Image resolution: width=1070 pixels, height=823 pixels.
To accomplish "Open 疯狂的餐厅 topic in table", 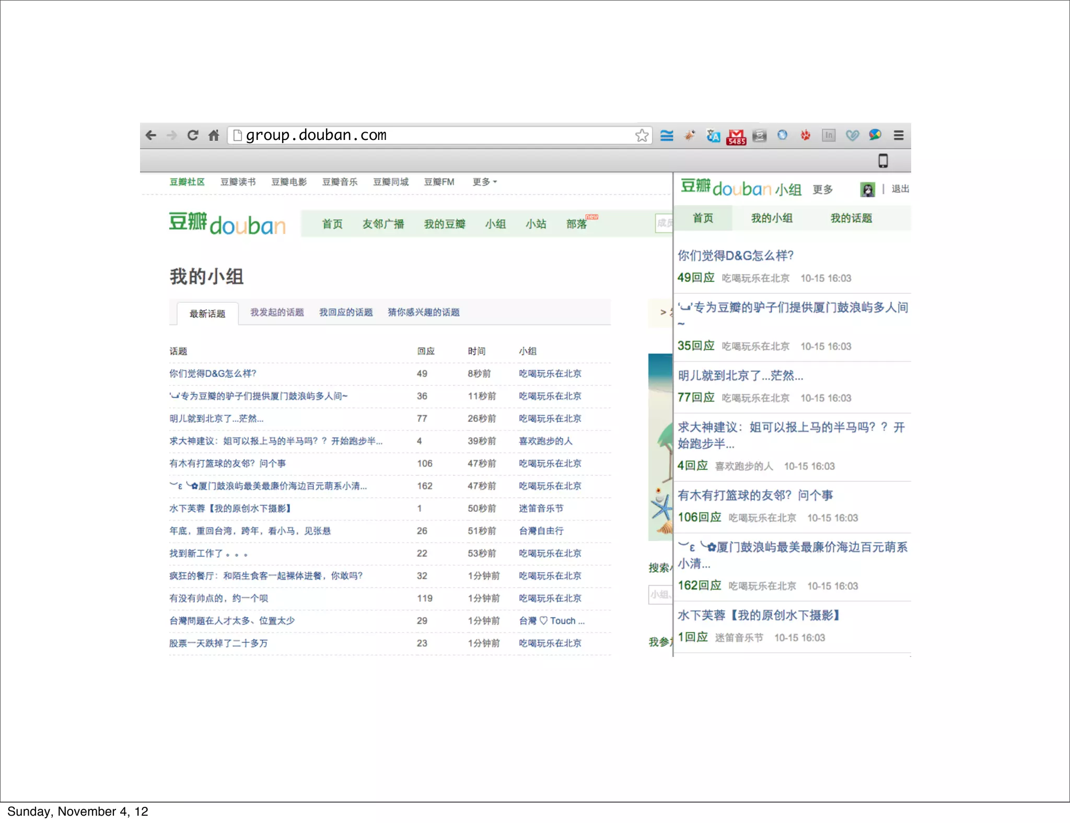I will (266, 575).
